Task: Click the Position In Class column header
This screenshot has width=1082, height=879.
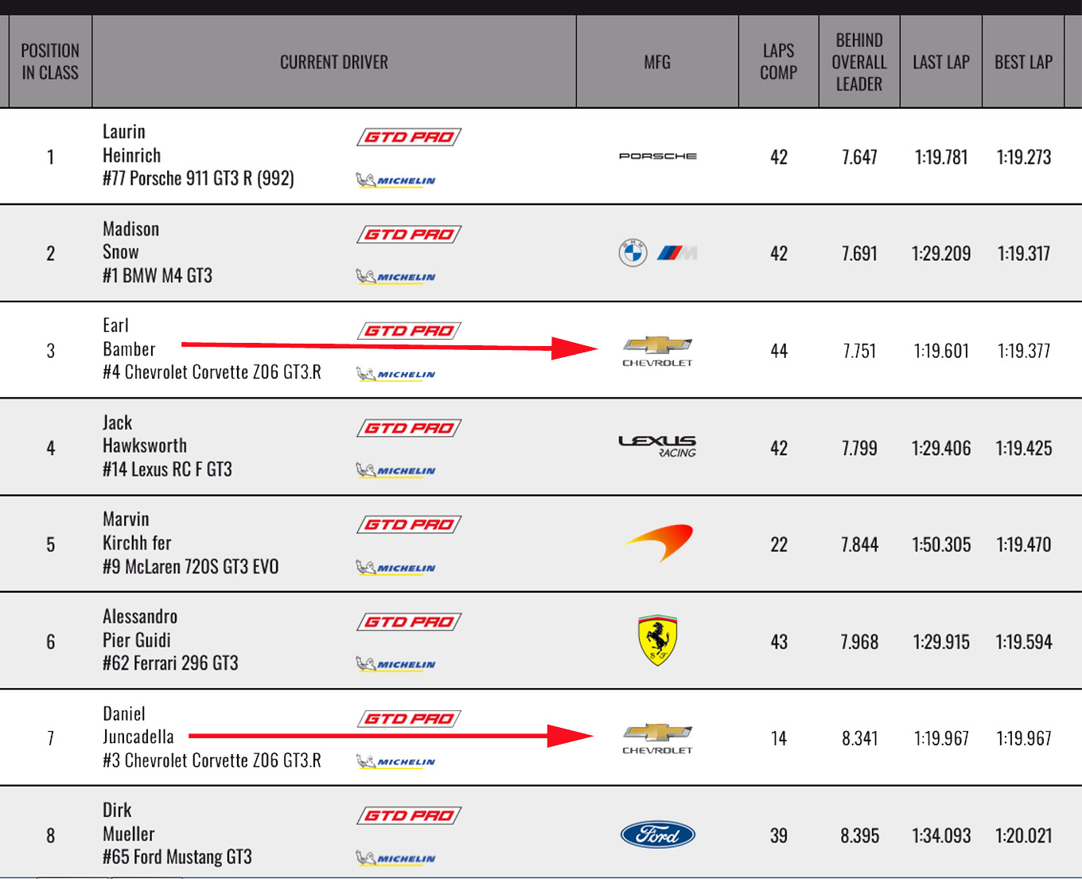Action: (50, 62)
